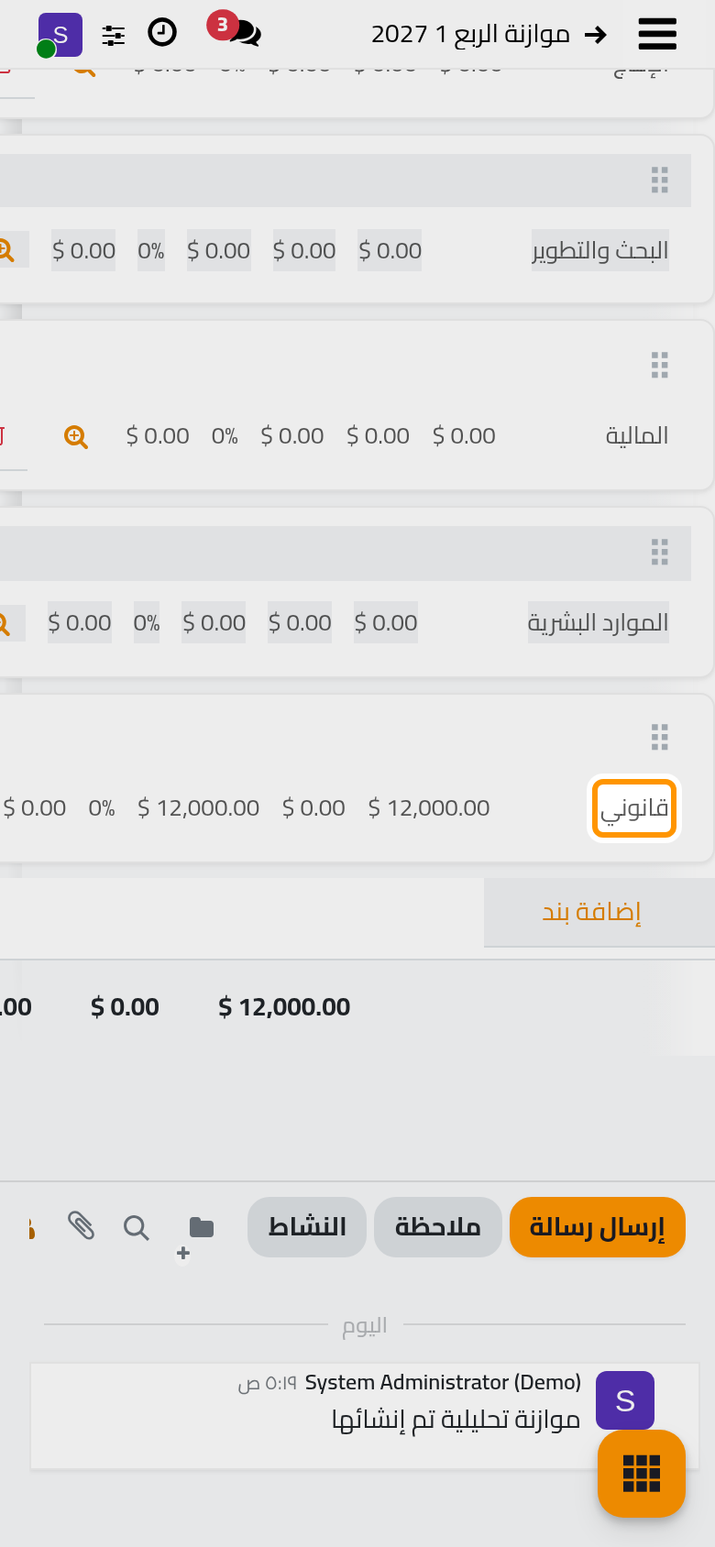
Task: Grab the drag handle of المالية row
Action: tap(659, 365)
